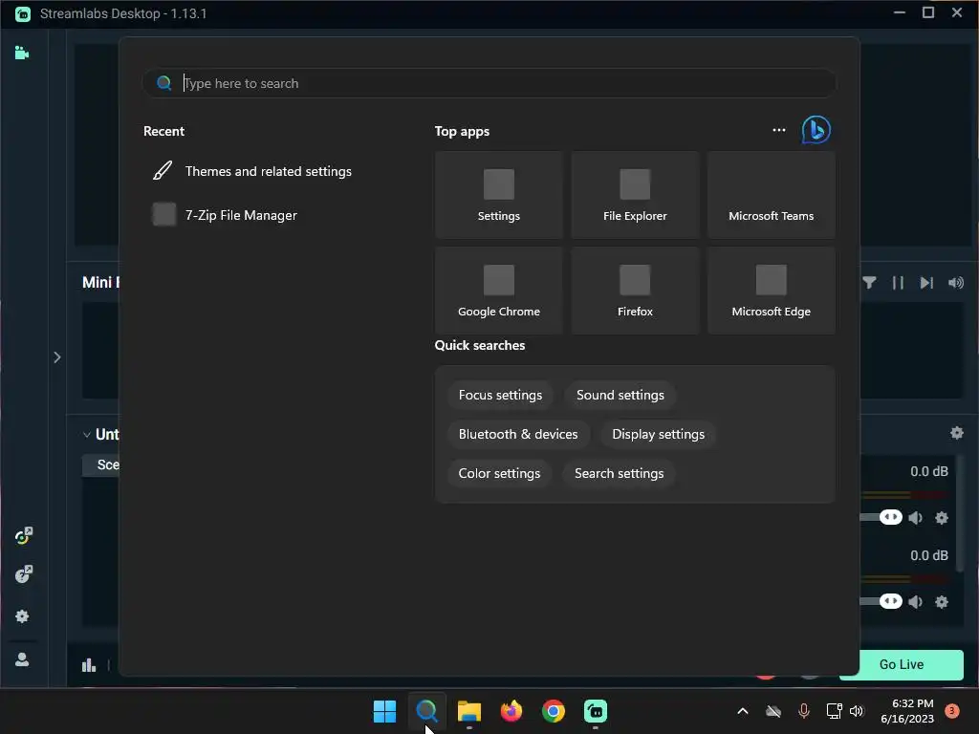This screenshot has width=979, height=734.
Task: Select the Search settings quick search
Action: (619, 474)
